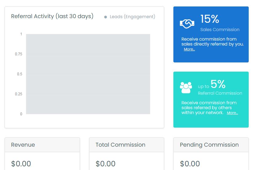The width and height of the screenshot is (253, 170).
Task: Click the Sales Commission label text
Action: [x=219, y=30]
